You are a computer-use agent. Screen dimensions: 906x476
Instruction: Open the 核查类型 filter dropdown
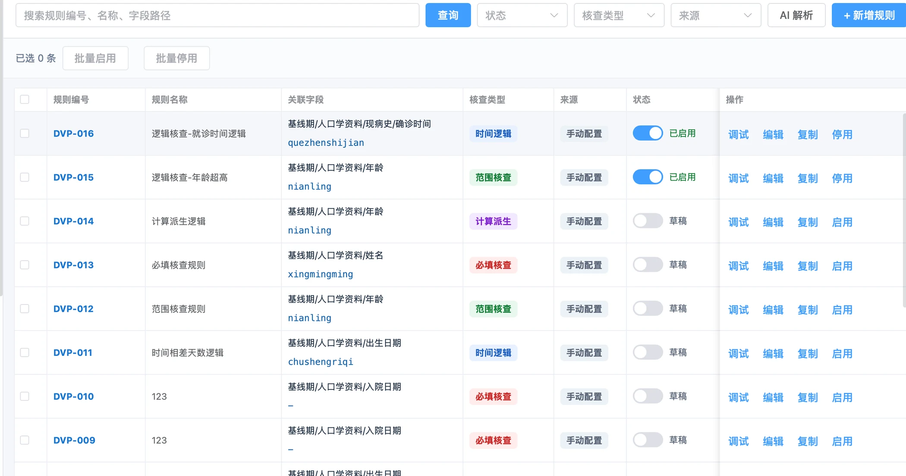click(619, 16)
